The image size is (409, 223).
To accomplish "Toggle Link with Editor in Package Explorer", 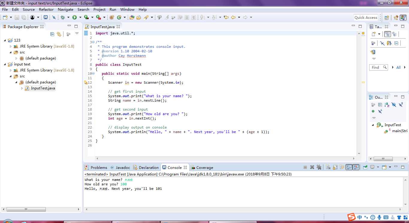I will pos(59,34).
